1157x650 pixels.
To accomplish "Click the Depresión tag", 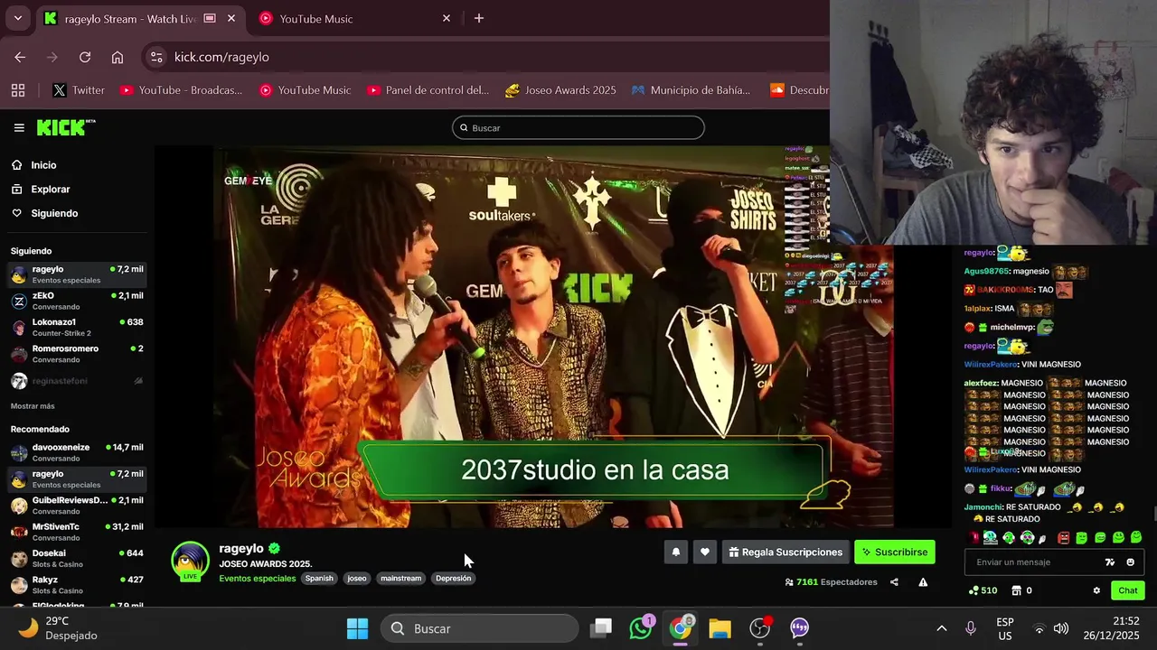I will (x=453, y=579).
